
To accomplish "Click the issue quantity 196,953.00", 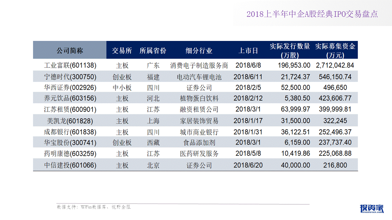I will [294, 65].
